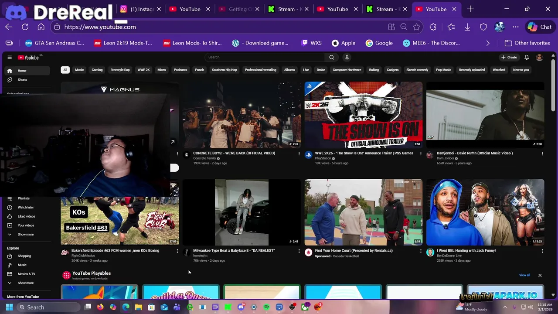The image size is (558, 314).
Task: Click the browser Home icon
Action: (x=41, y=27)
